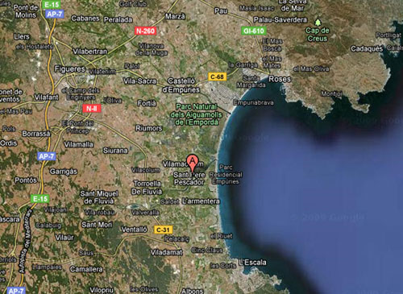Image resolution: width=403 pixels, height=294 pixels.
Task: Select the Cadaqués label
Action: point(367,49)
